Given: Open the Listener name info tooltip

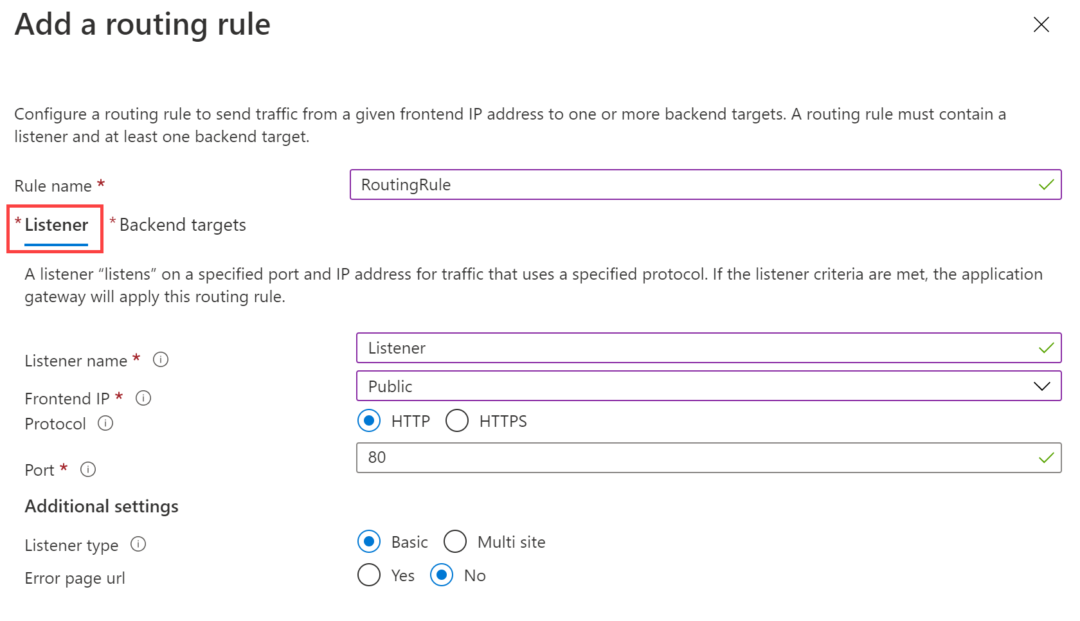Looking at the screenshot, I should pos(160,360).
